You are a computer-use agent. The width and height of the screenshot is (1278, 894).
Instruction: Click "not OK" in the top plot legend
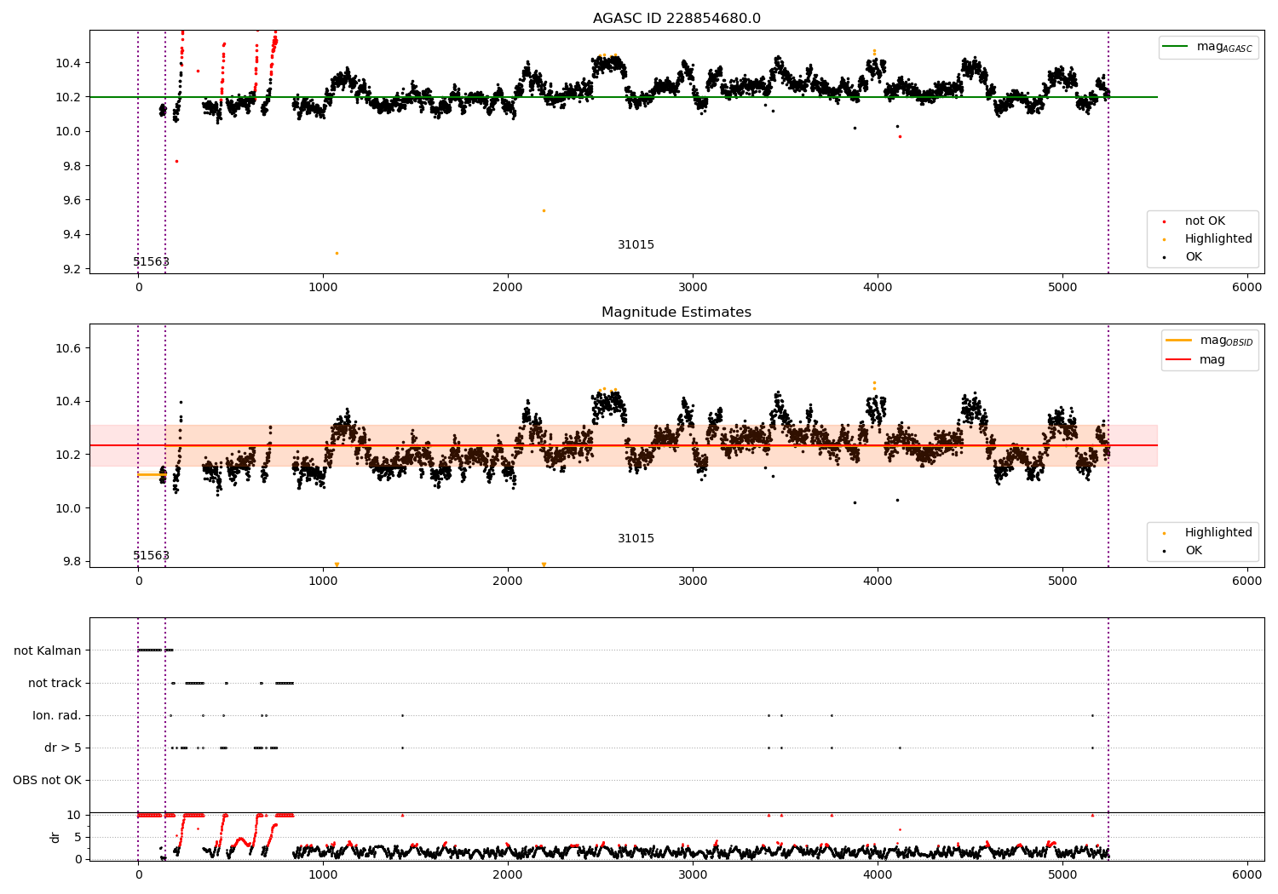(1205, 221)
